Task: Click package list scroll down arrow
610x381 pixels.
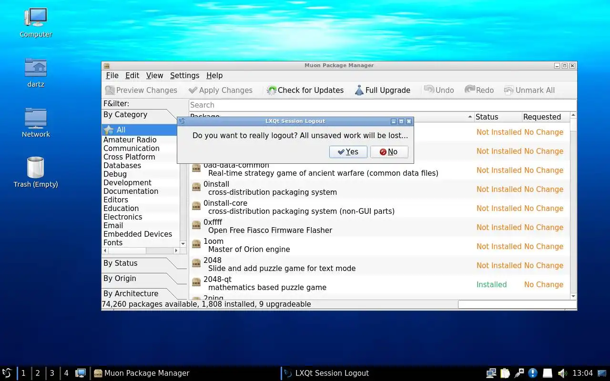Action: [x=573, y=296]
